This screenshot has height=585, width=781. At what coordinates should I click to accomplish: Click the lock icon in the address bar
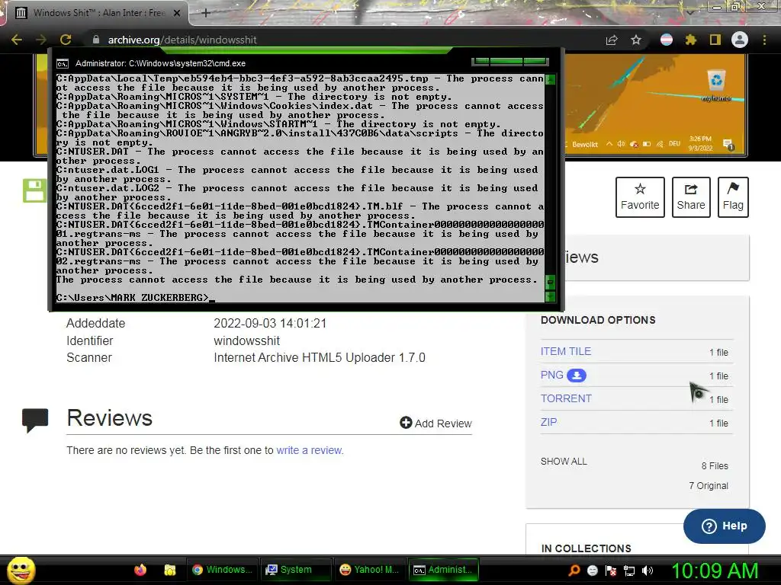coord(96,40)
